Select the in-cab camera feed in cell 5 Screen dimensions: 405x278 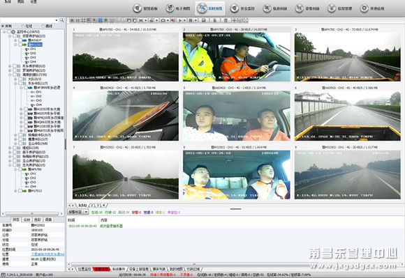[x=237, y=116]
